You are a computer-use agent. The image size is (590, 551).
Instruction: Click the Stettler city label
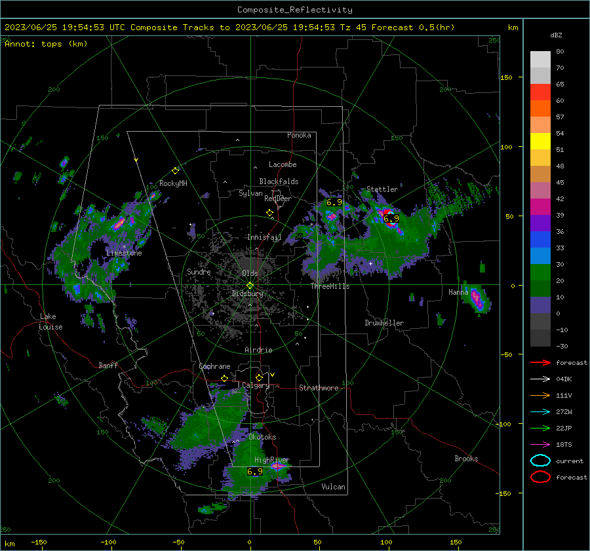[x=382, y=189]
